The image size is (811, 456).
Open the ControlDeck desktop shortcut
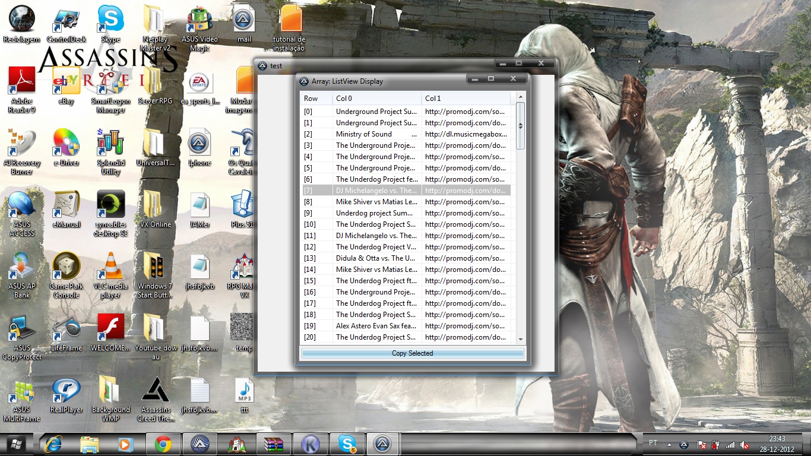coord(66,24)
